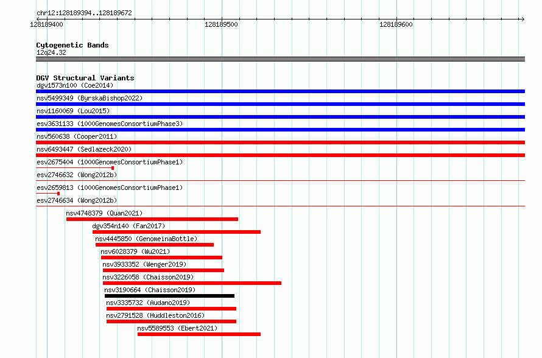This screenshot has height=358, width=542.
Task: Open nsv560638 (Cooper2011) label
Action: (x=77, y=136)
